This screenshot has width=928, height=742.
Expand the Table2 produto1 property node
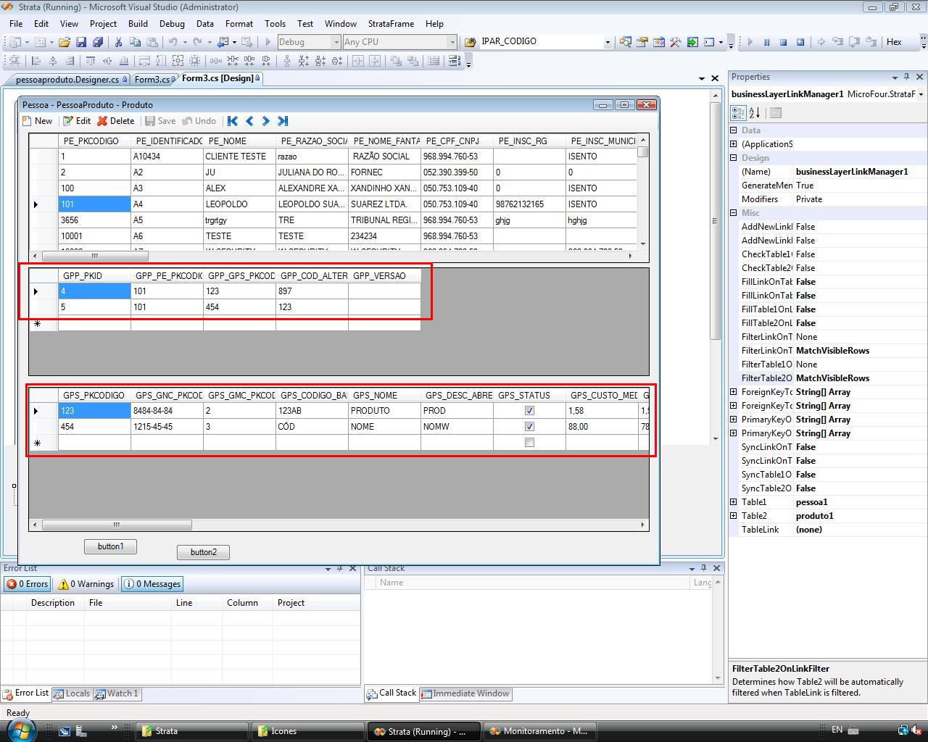tap(734, 516)
